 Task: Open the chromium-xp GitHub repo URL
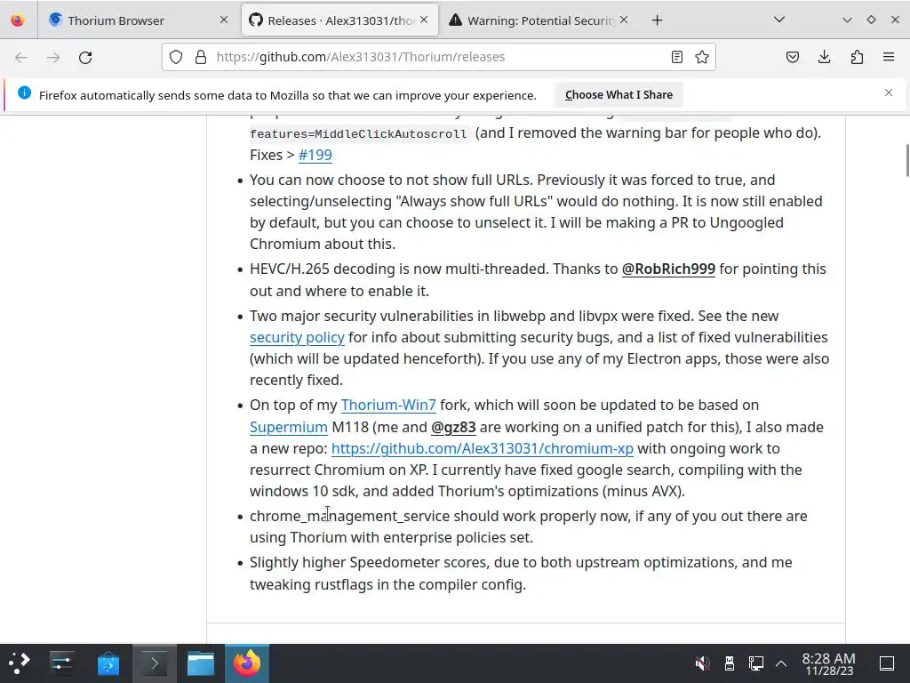pos(483,448)
